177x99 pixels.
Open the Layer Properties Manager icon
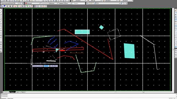pos(87,3)
